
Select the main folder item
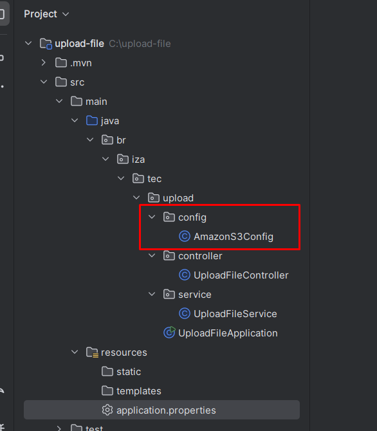click(x=89, y=102)
